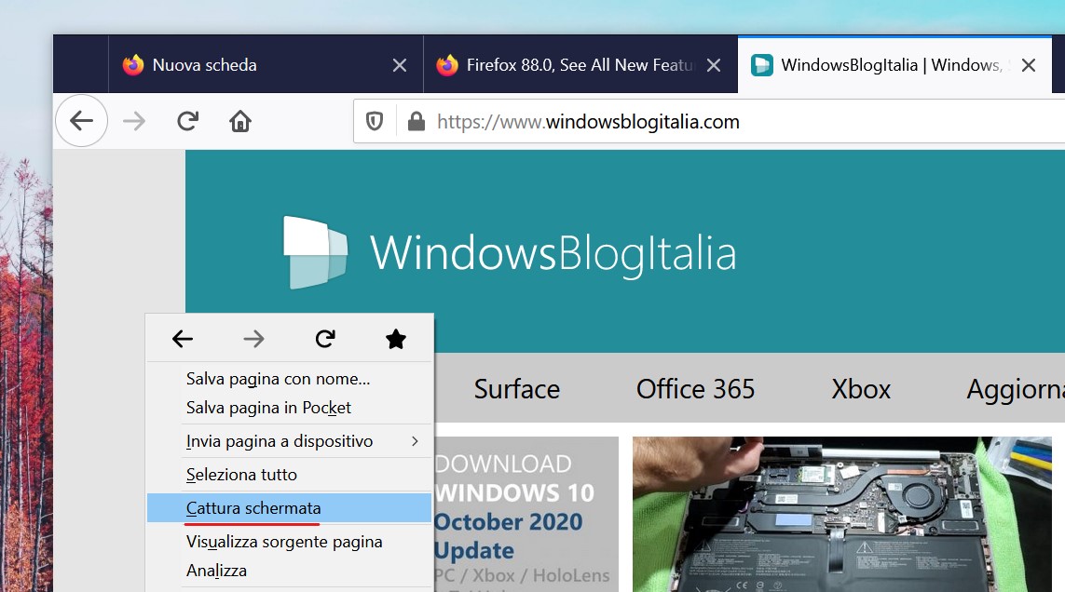Choose Seleziona tutto menu entry
Screen dimensions: 1065x592
[x=290, y=475]
